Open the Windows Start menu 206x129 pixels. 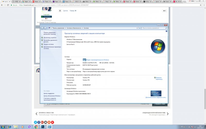3,127
